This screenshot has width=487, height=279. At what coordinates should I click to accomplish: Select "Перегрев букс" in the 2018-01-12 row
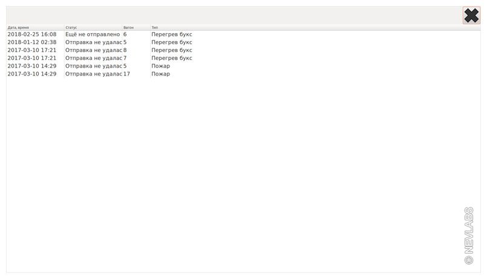172,42
